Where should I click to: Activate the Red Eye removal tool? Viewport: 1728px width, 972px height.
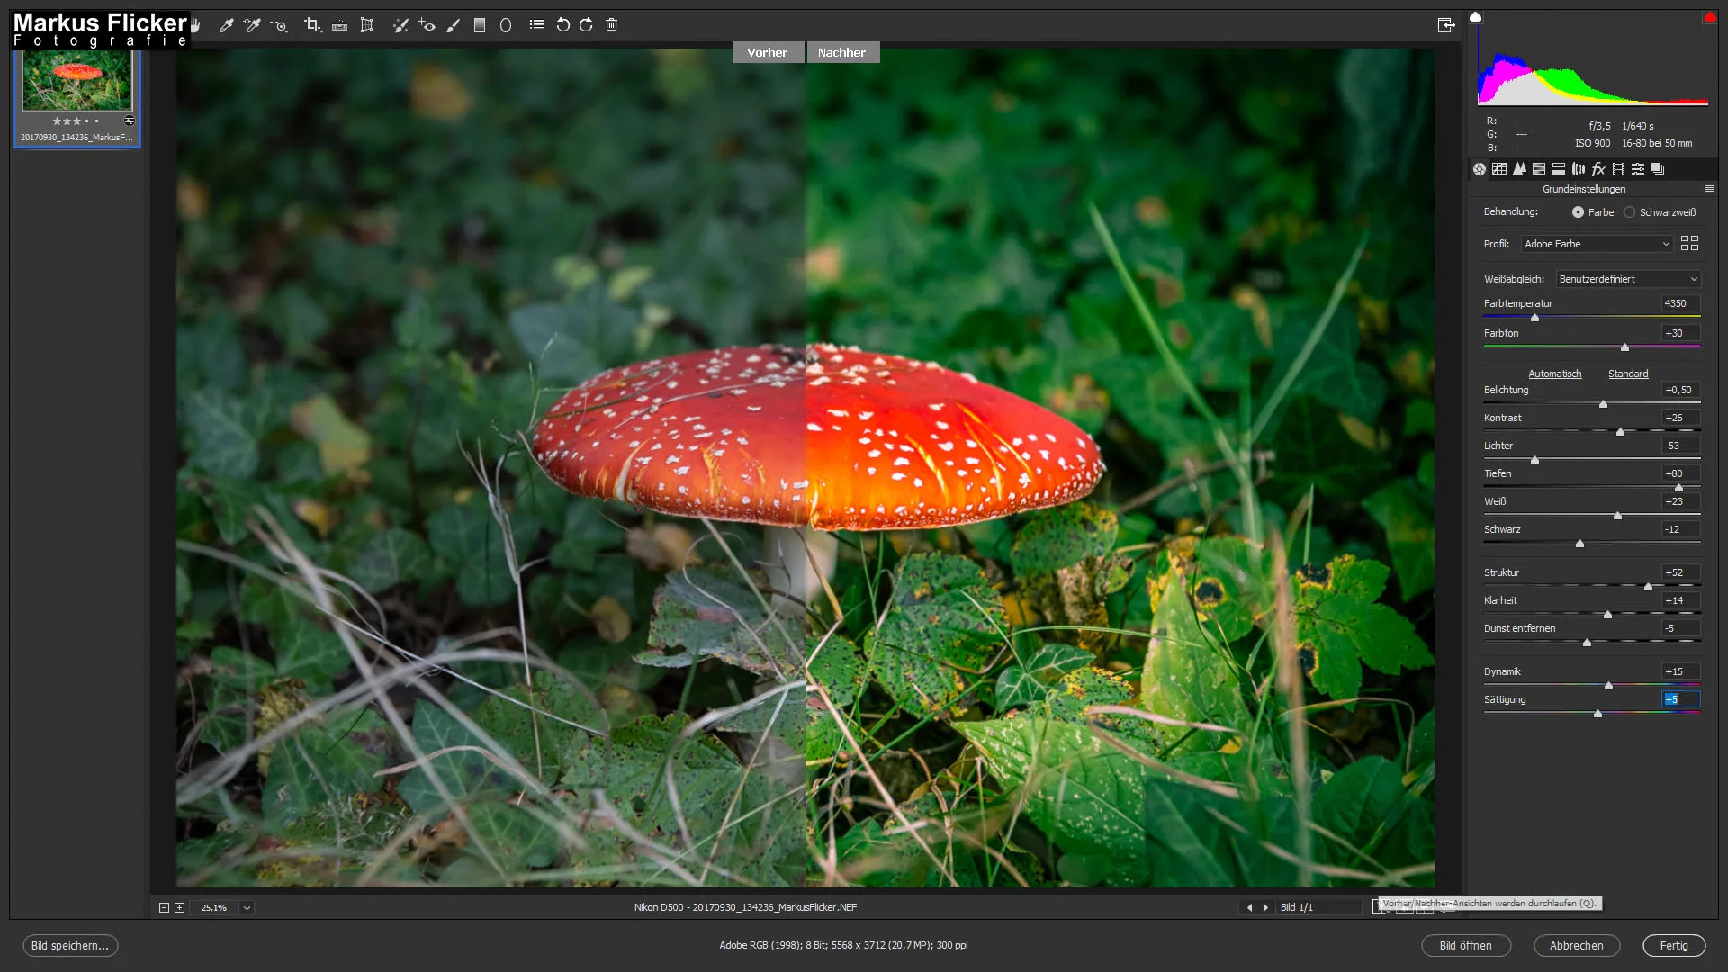coord(427,25)
